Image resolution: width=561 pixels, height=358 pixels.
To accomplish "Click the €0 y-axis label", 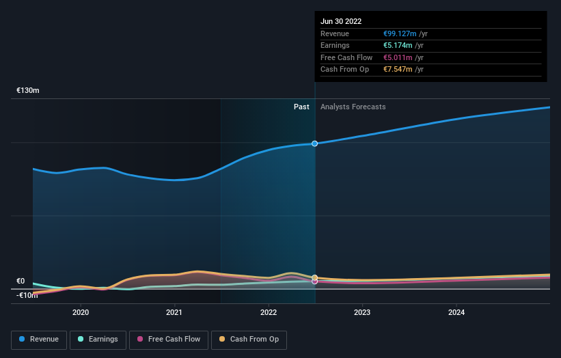I will coord(20,281).
